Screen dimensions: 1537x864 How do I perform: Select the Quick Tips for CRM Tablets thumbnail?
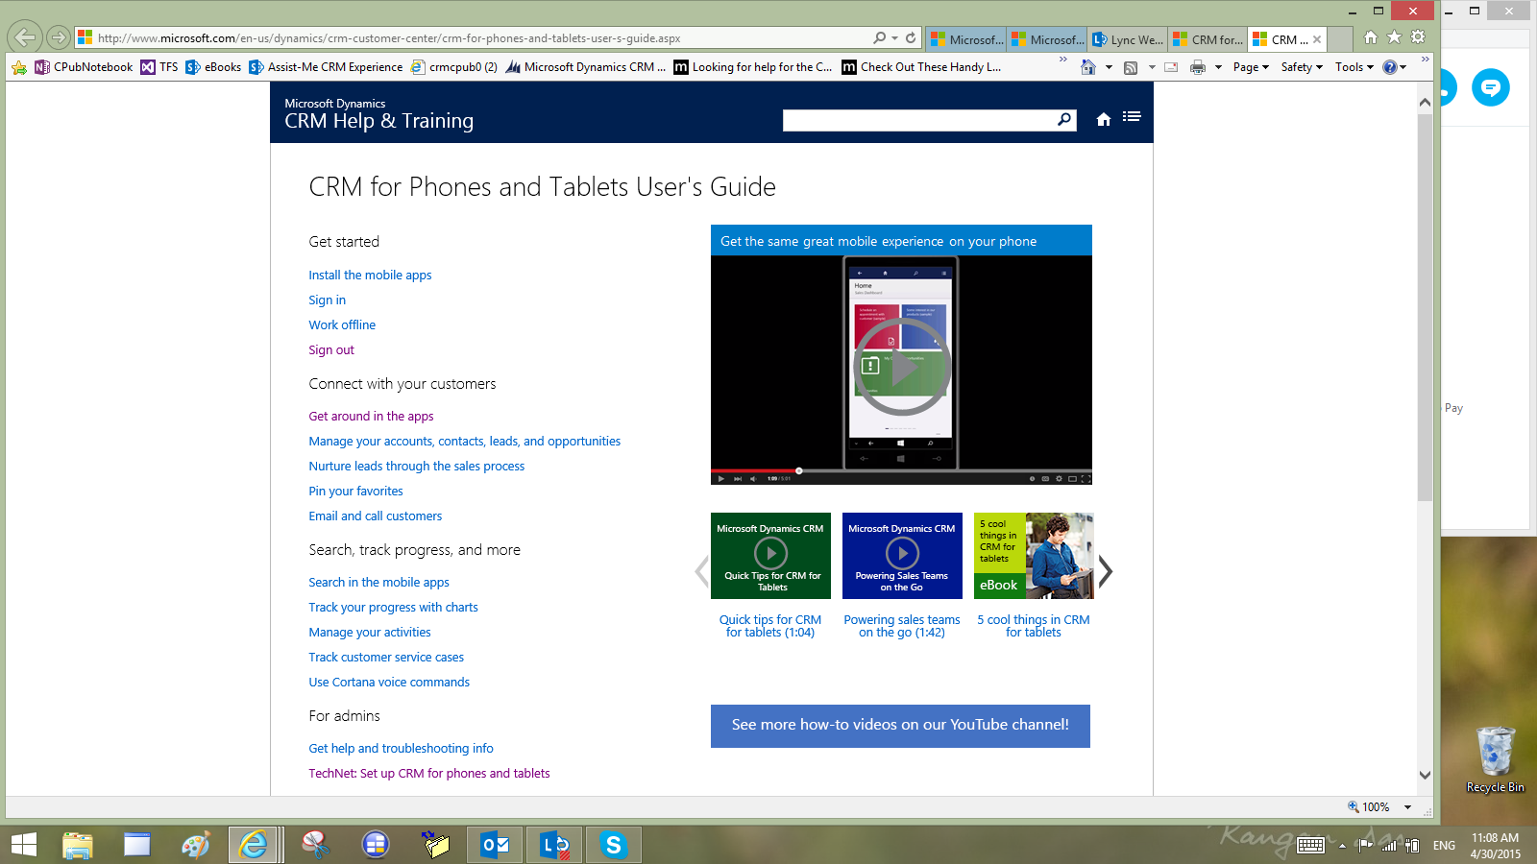pyautogui.click(x=770, y=555)
